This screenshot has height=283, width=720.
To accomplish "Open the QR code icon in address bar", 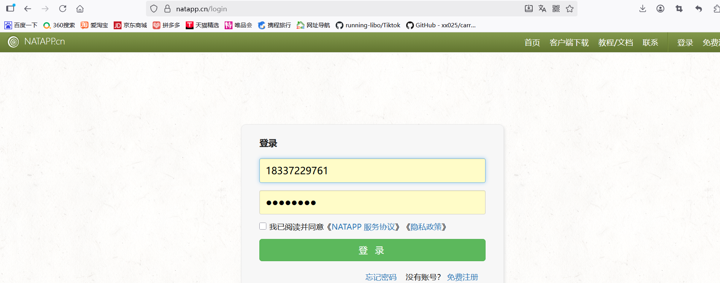I will coord(556,9).
